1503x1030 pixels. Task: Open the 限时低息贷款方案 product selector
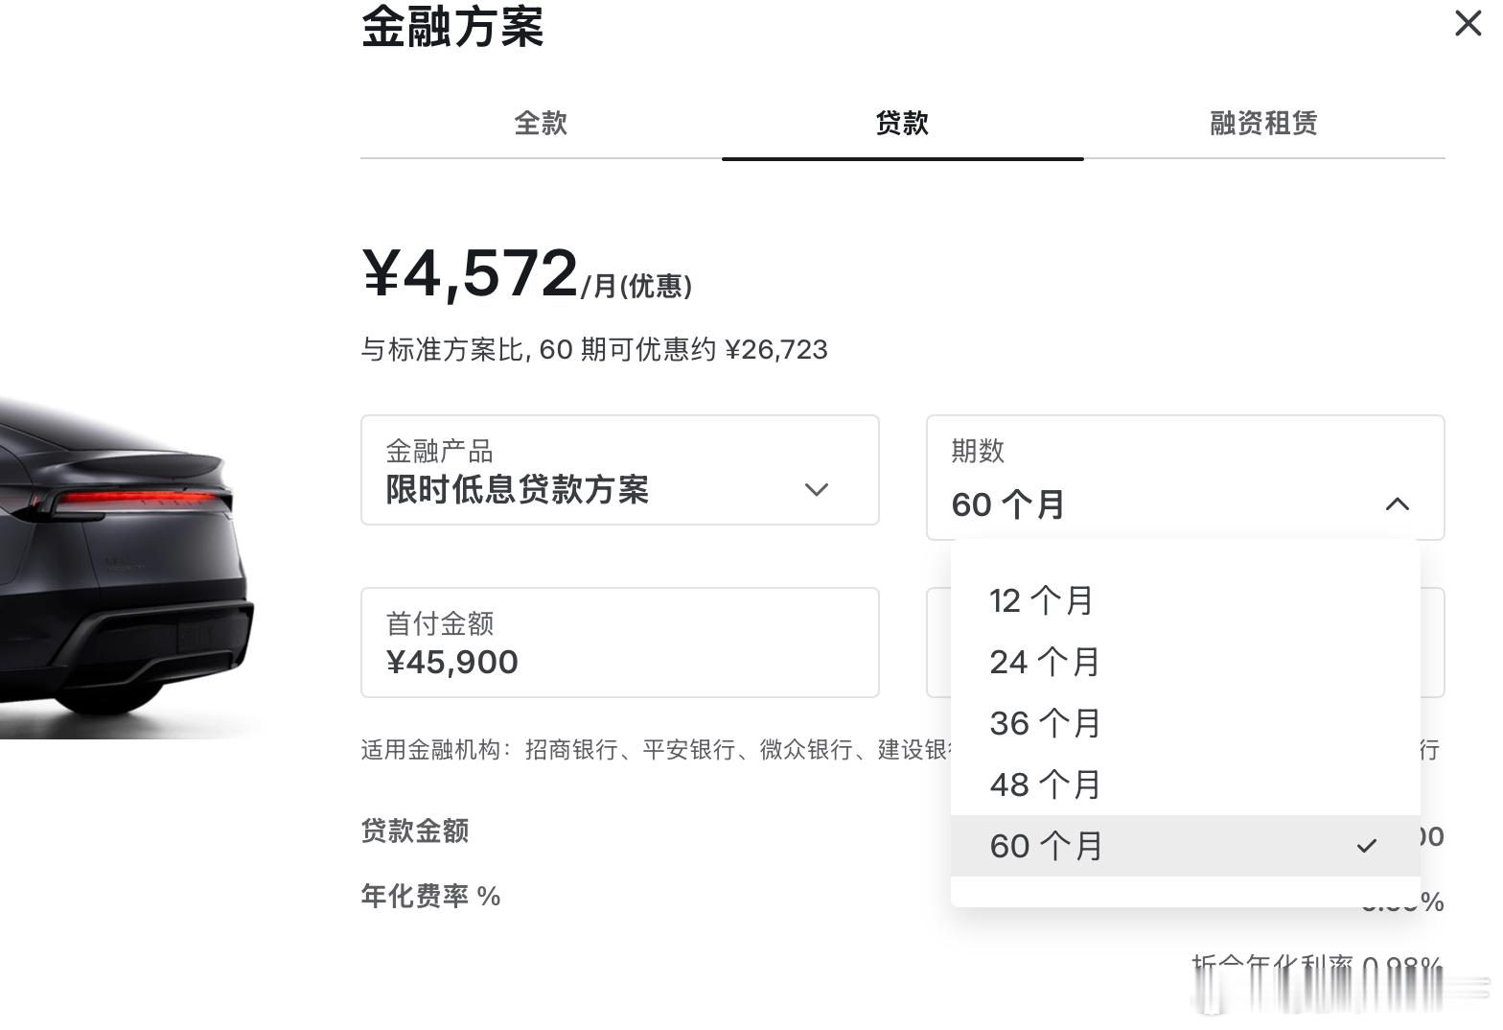click(x=620, y=470)
